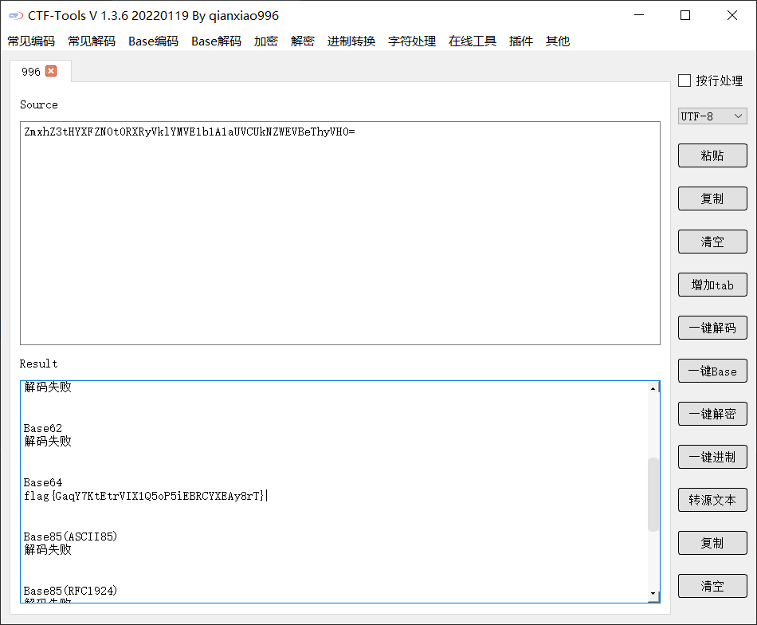Click the Result scrollbar up arrow
Viewport: 757px width, 625px height.
(653, 388)
